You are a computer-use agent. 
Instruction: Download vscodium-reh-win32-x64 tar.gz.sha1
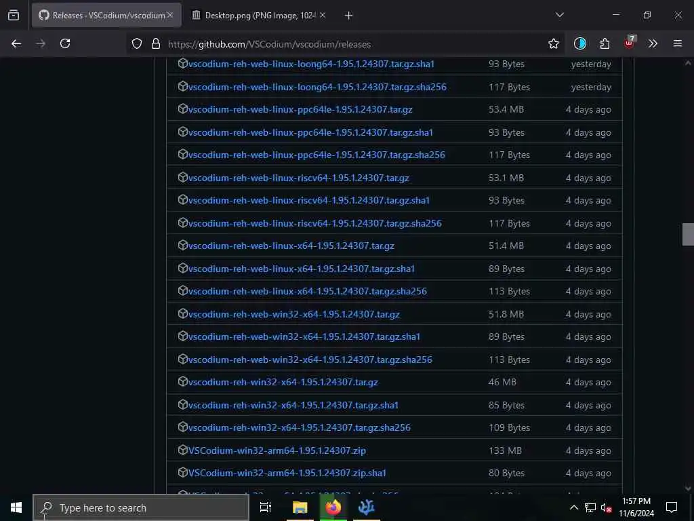293,405
